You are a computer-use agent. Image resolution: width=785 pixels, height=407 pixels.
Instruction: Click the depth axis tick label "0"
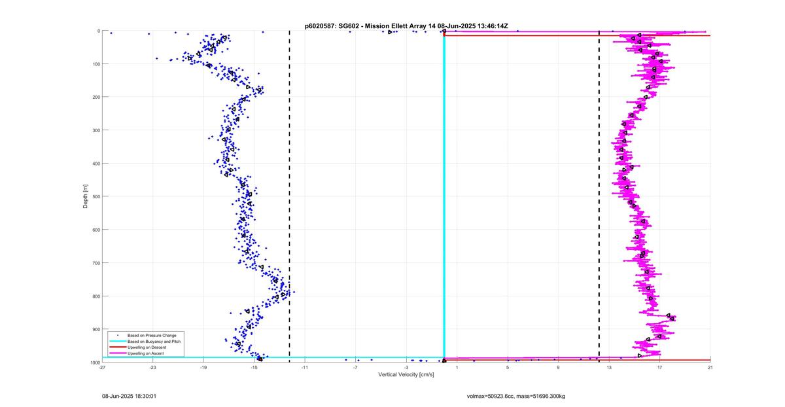[98, 31]
